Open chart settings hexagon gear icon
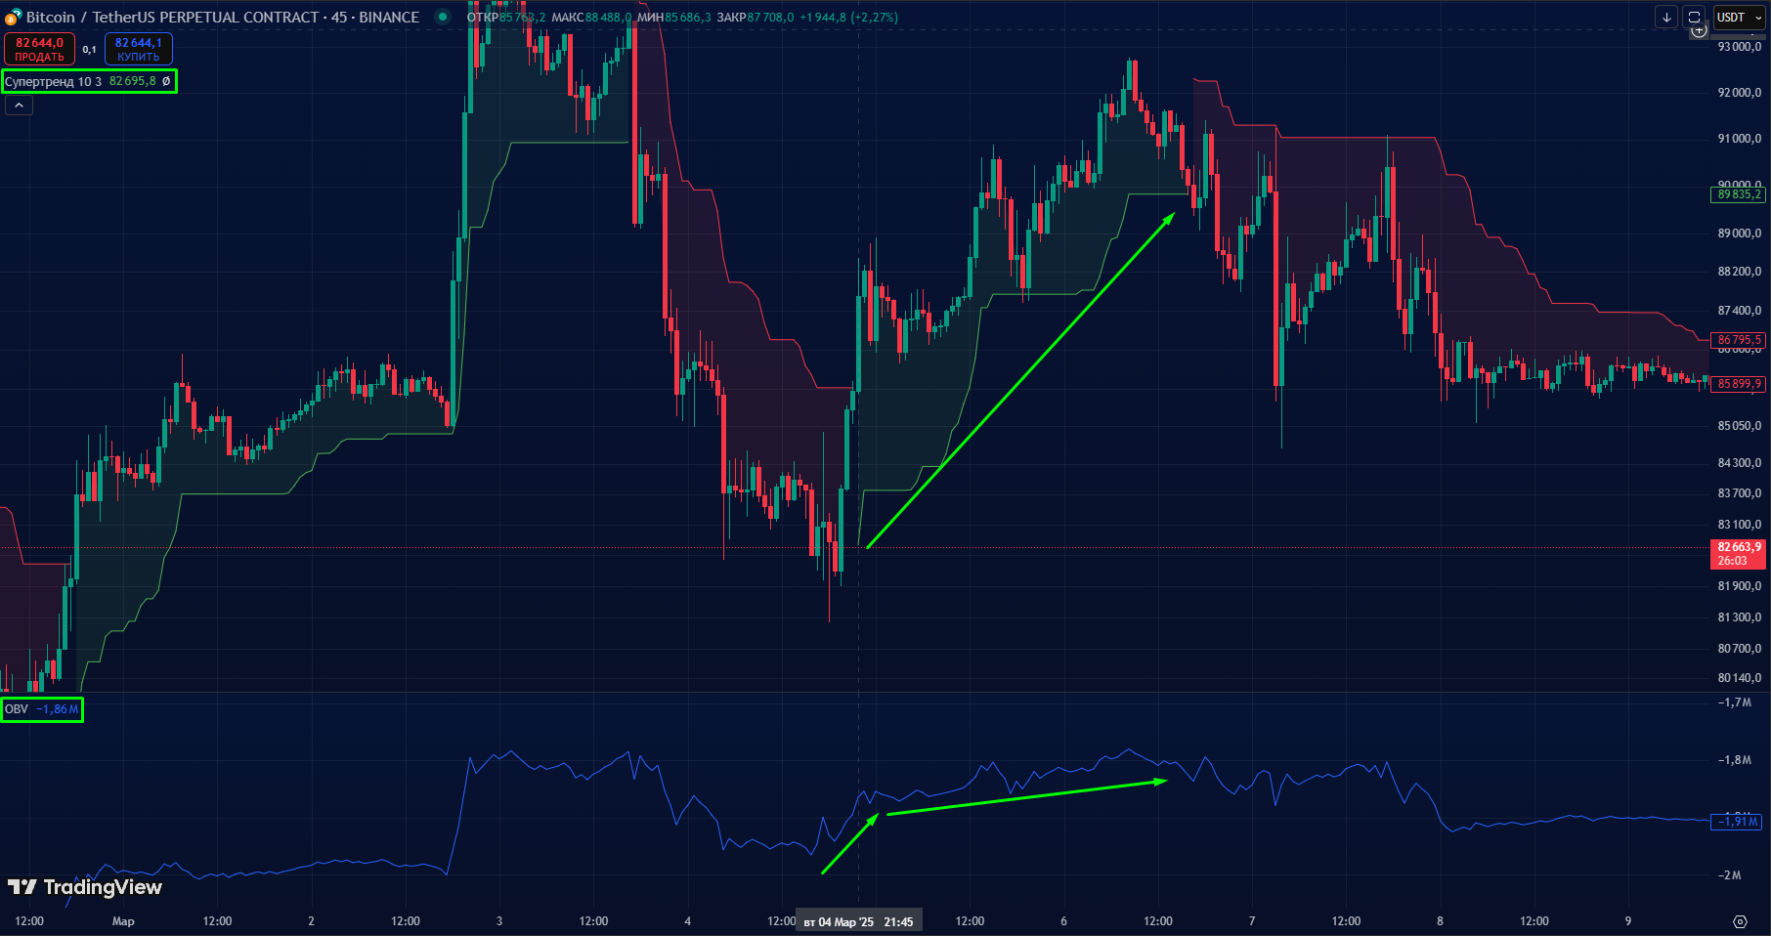Viewport: 1771px width, 936px height. click(x=1740, y=921)
